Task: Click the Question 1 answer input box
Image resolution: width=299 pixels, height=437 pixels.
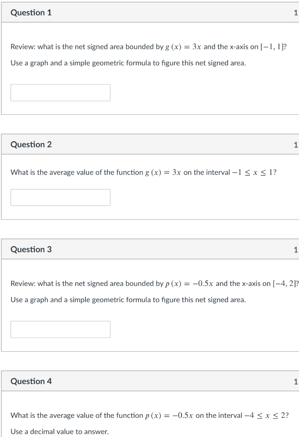Action: pos(60,93)
